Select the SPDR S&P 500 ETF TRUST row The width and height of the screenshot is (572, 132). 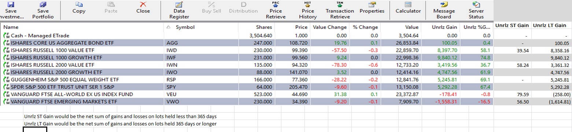pyautogui.click(x=247, y=87)
